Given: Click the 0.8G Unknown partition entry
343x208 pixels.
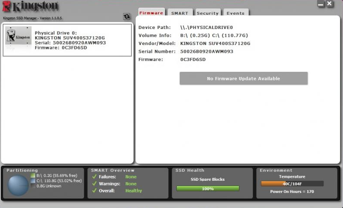Looking at the screenshot, I should tap(49, 186).
